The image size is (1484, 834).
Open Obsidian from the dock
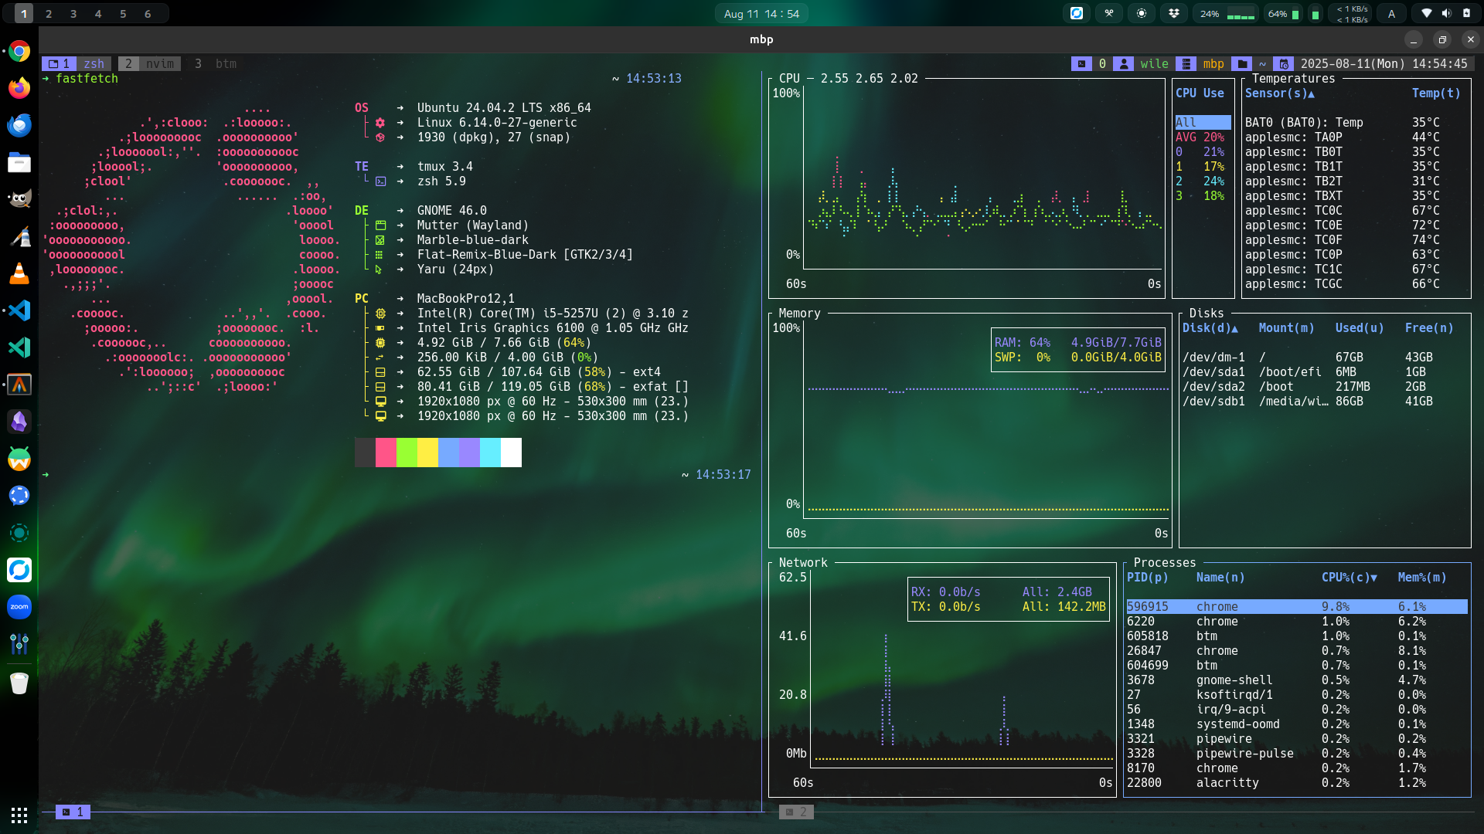click(19, 422)
